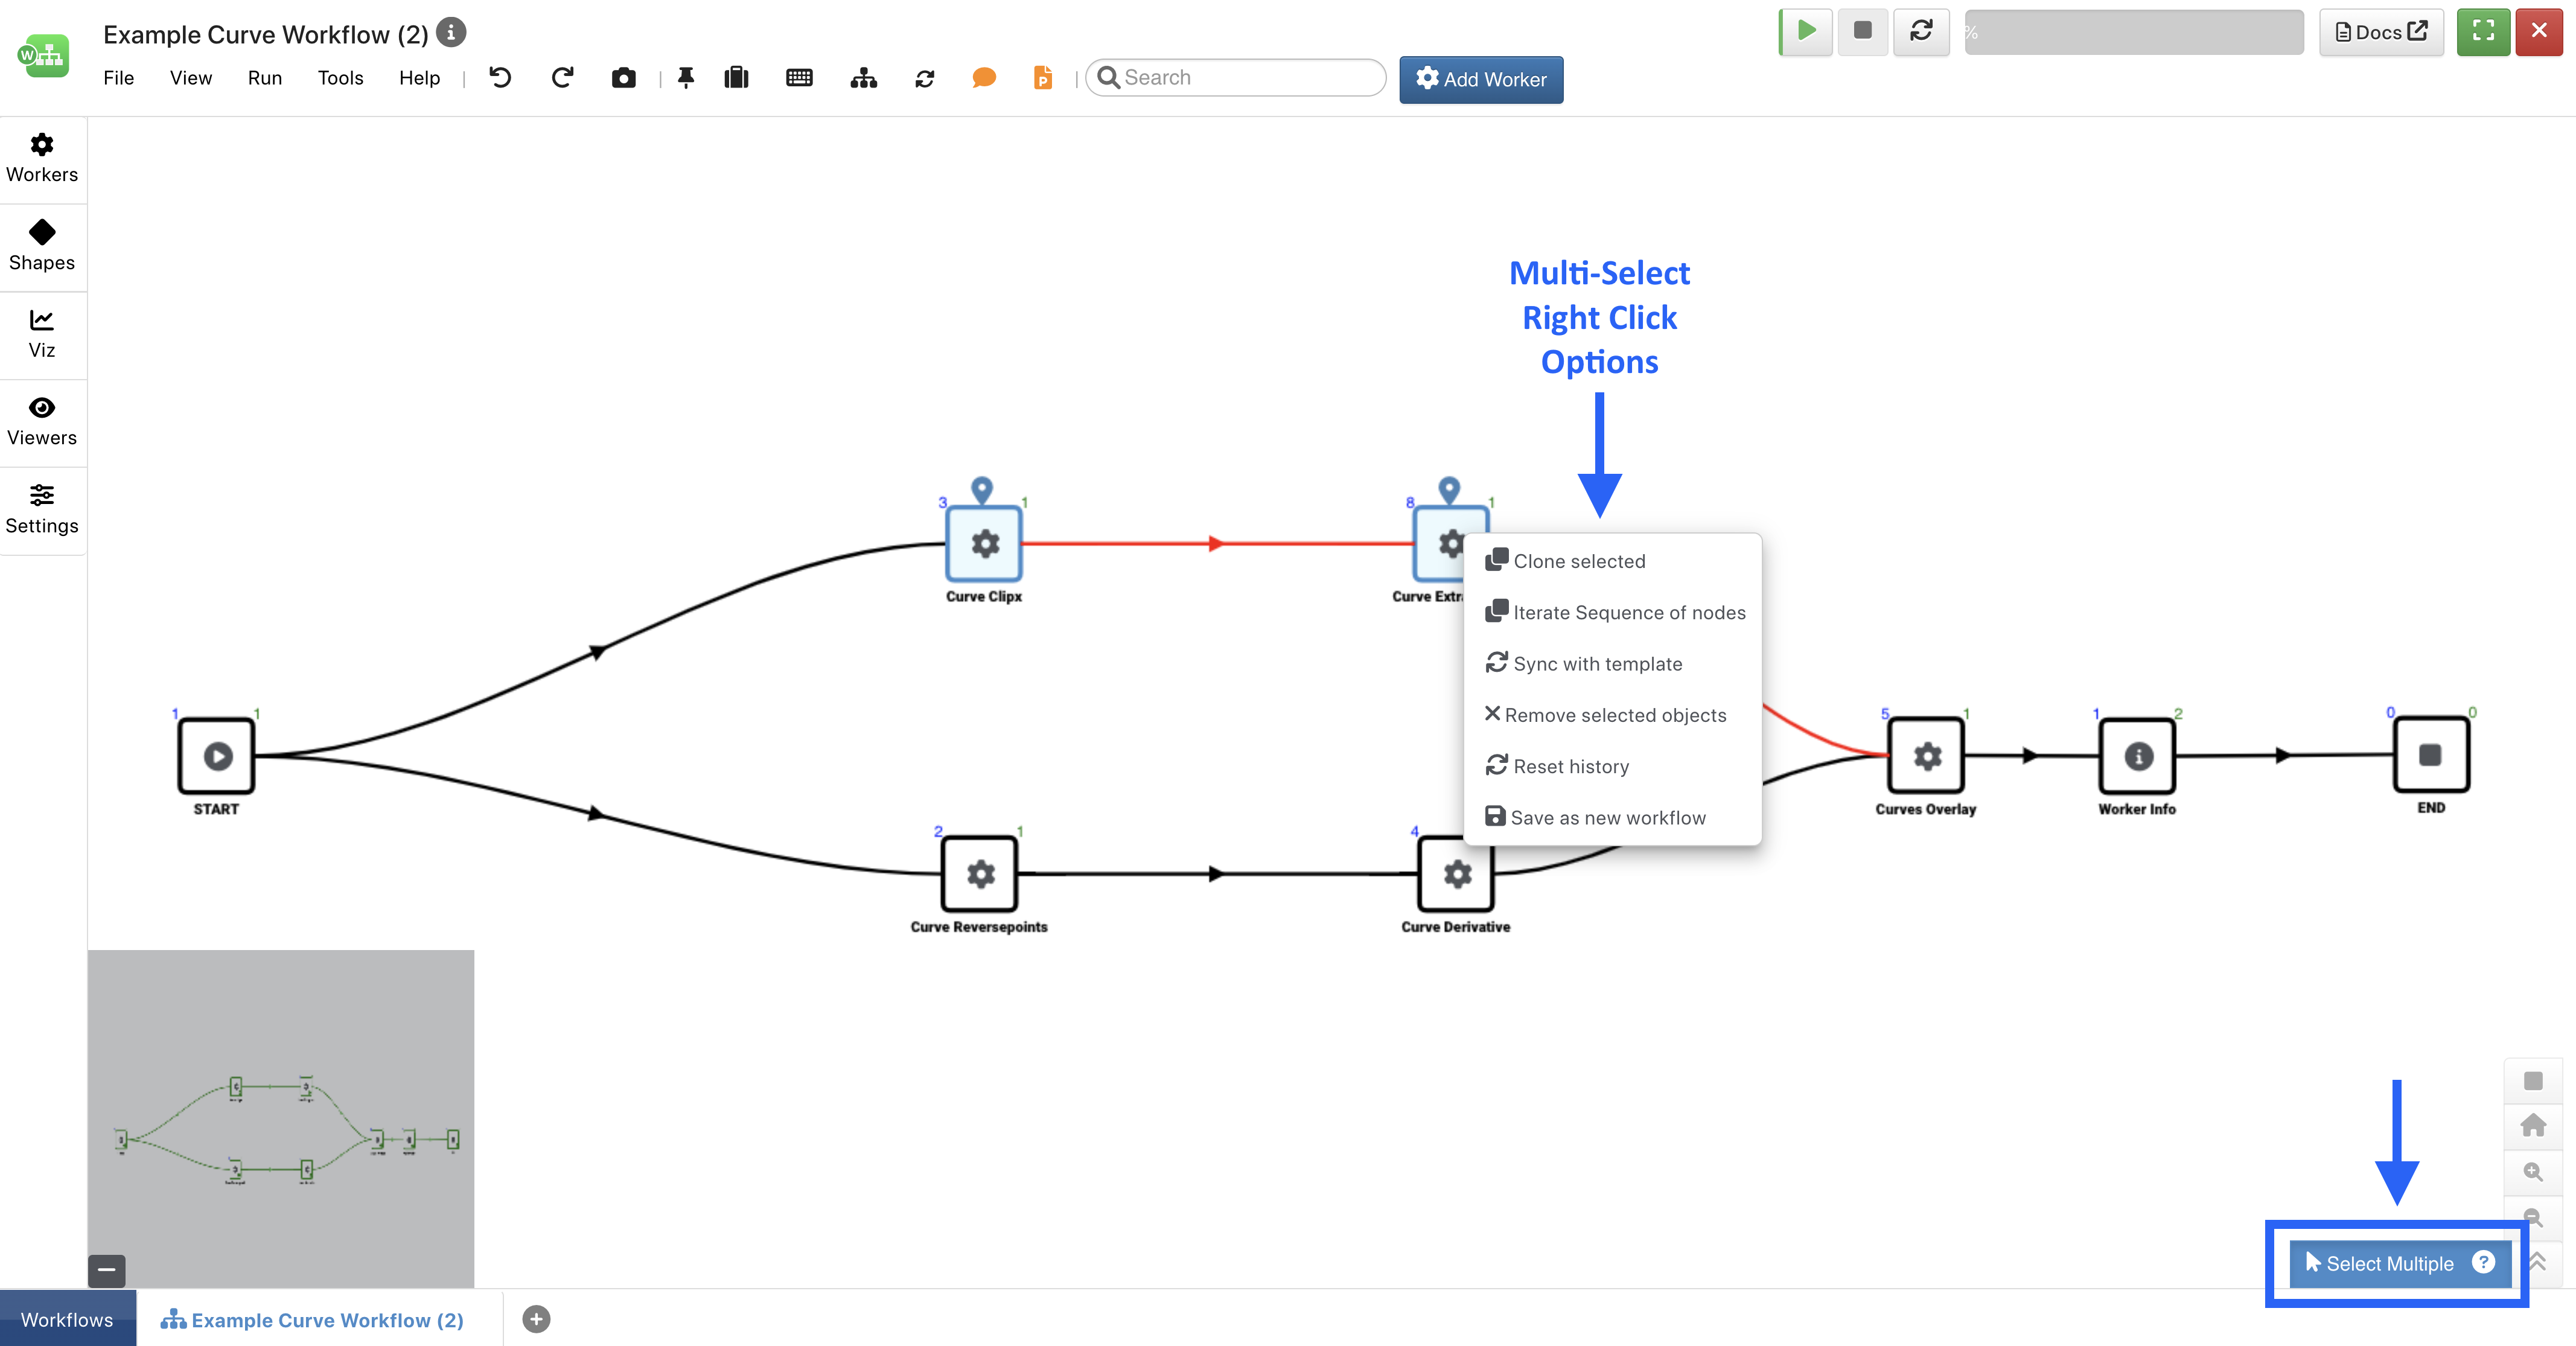Open the Viz sidebar panel
2576x1346 pixels.
tap(42, 334)
